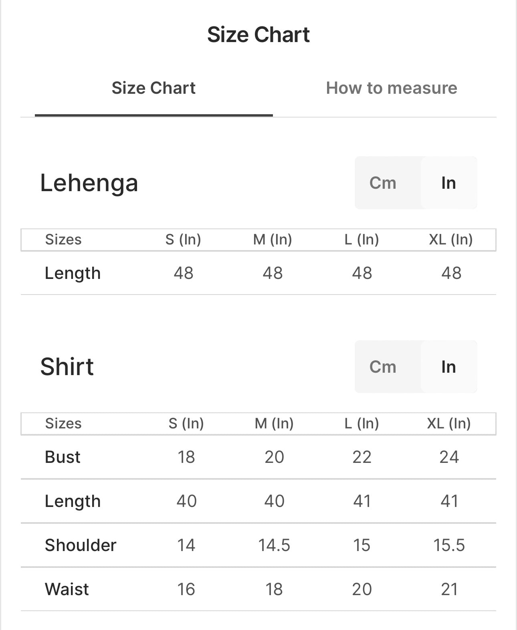Select the Shoulder row label
Screen dimensions: 517x630
click(81, 545)
